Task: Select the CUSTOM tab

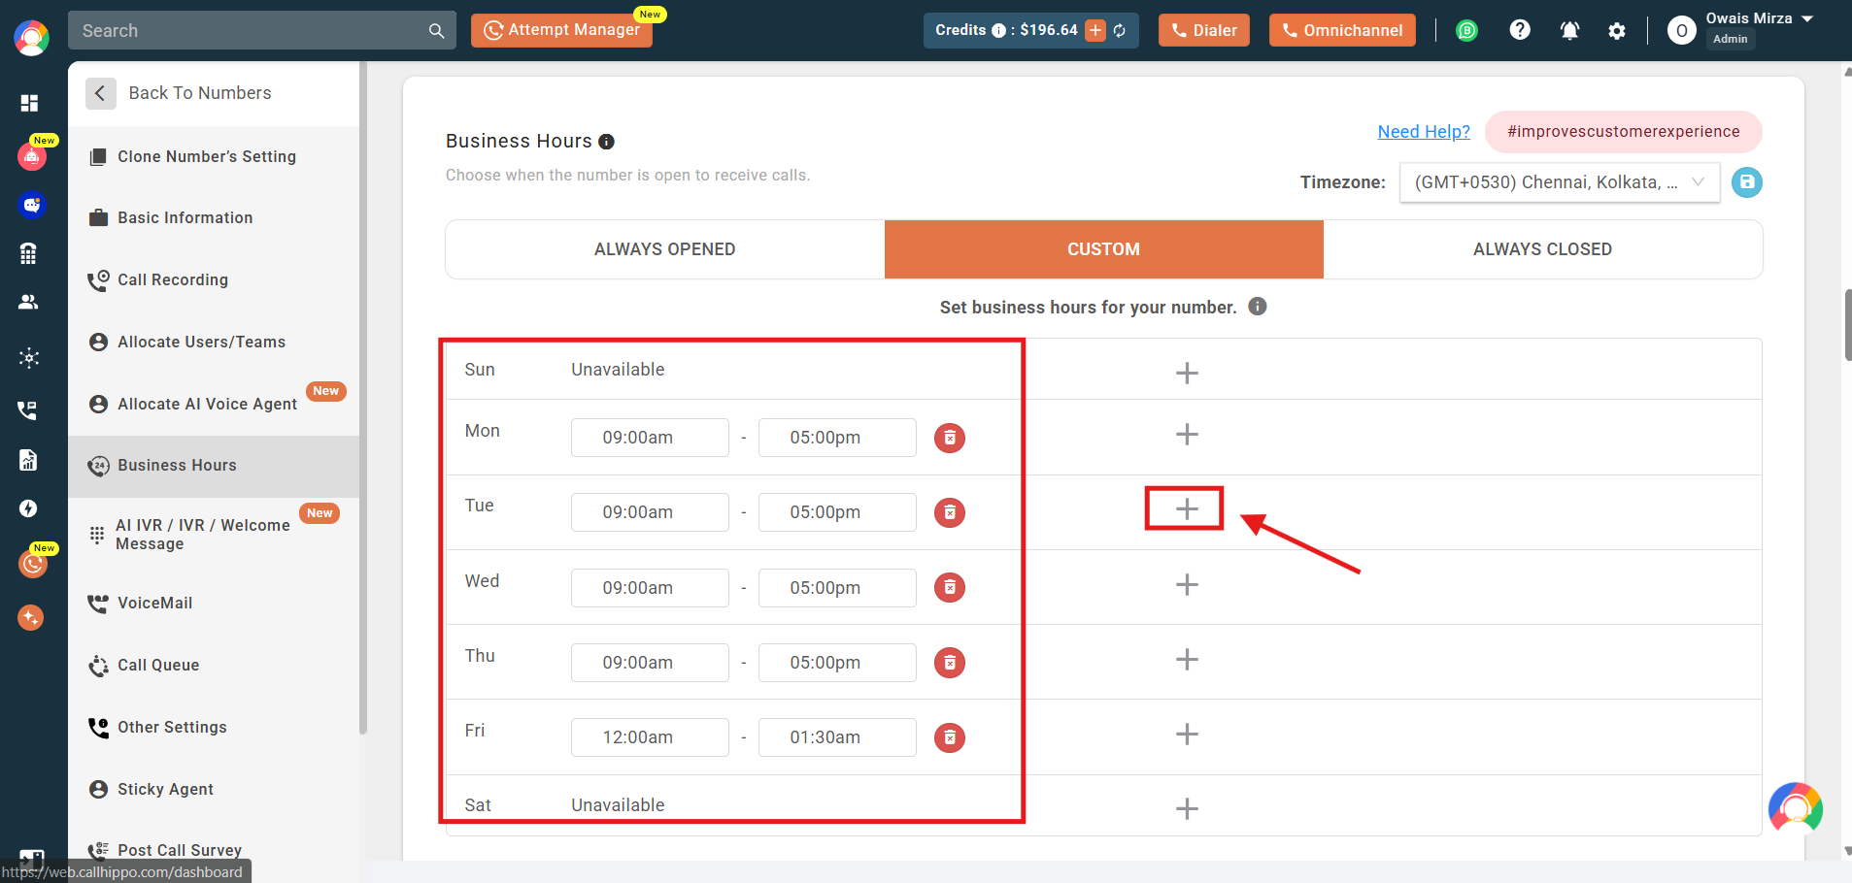Action: pyautogui.click(x=1104, y=249)
